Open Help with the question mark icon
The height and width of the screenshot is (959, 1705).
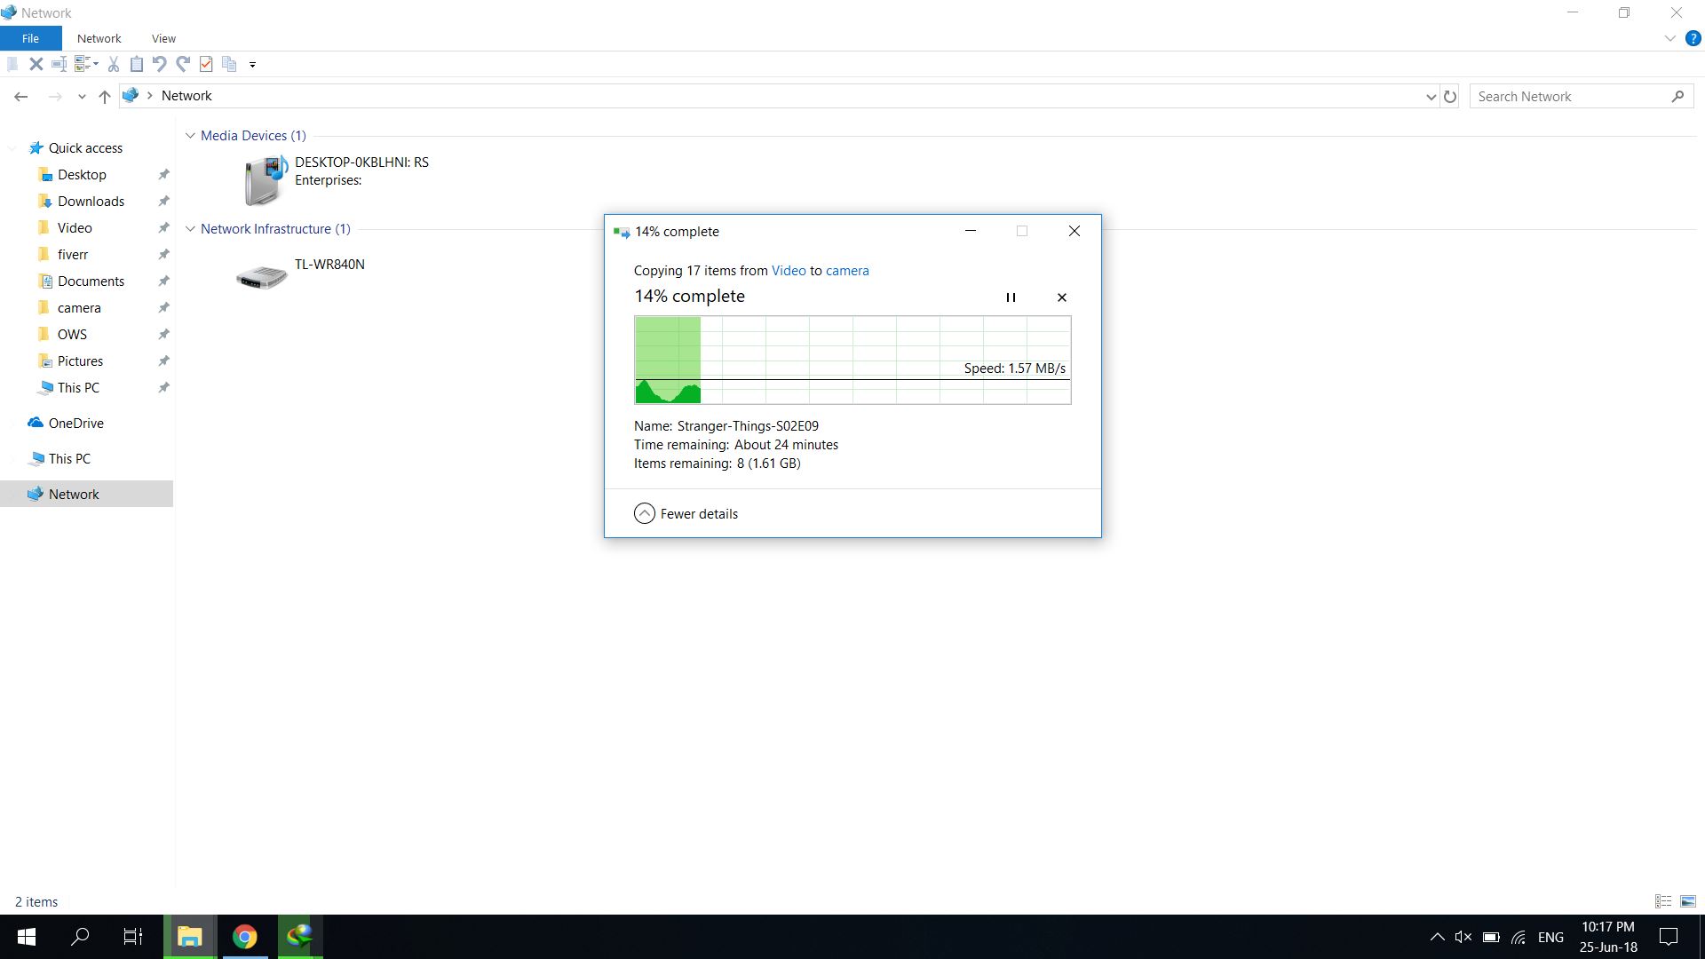coord(1693,38)
